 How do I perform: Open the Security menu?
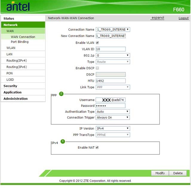(x=23, y=86)
